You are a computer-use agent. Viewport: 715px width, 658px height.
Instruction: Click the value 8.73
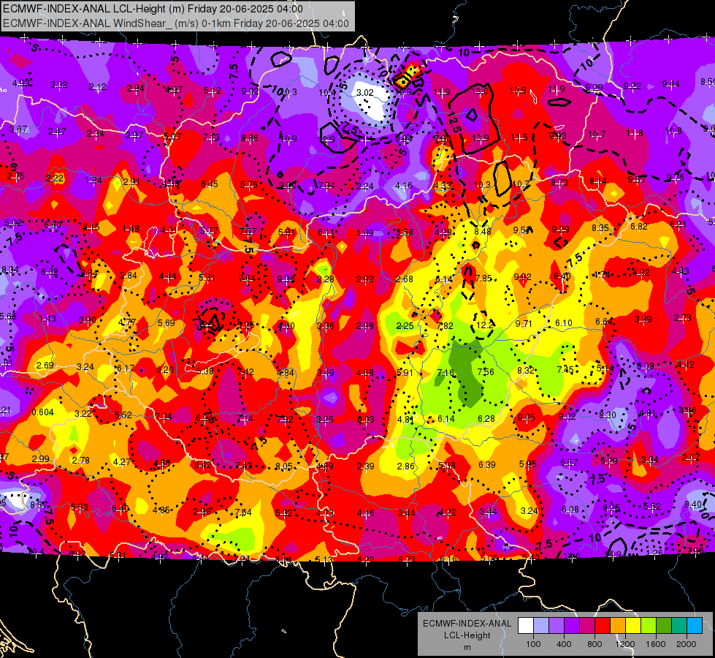coord(559,183)
